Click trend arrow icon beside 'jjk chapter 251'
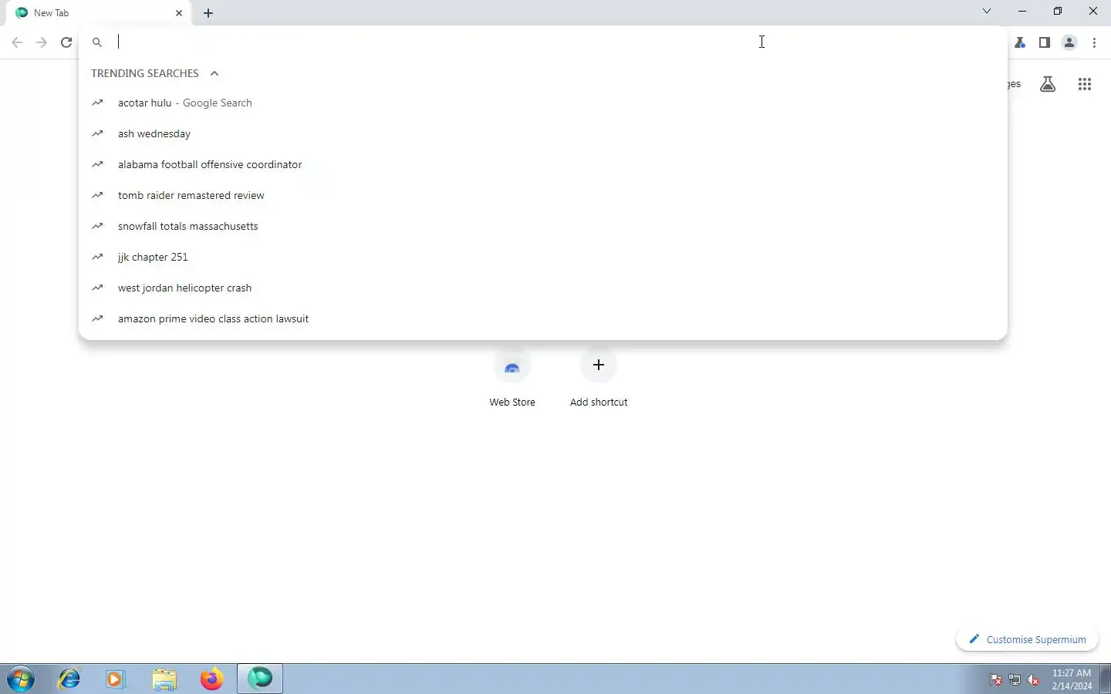This screenshot has height=694, width=1111. tap(97, 257)
